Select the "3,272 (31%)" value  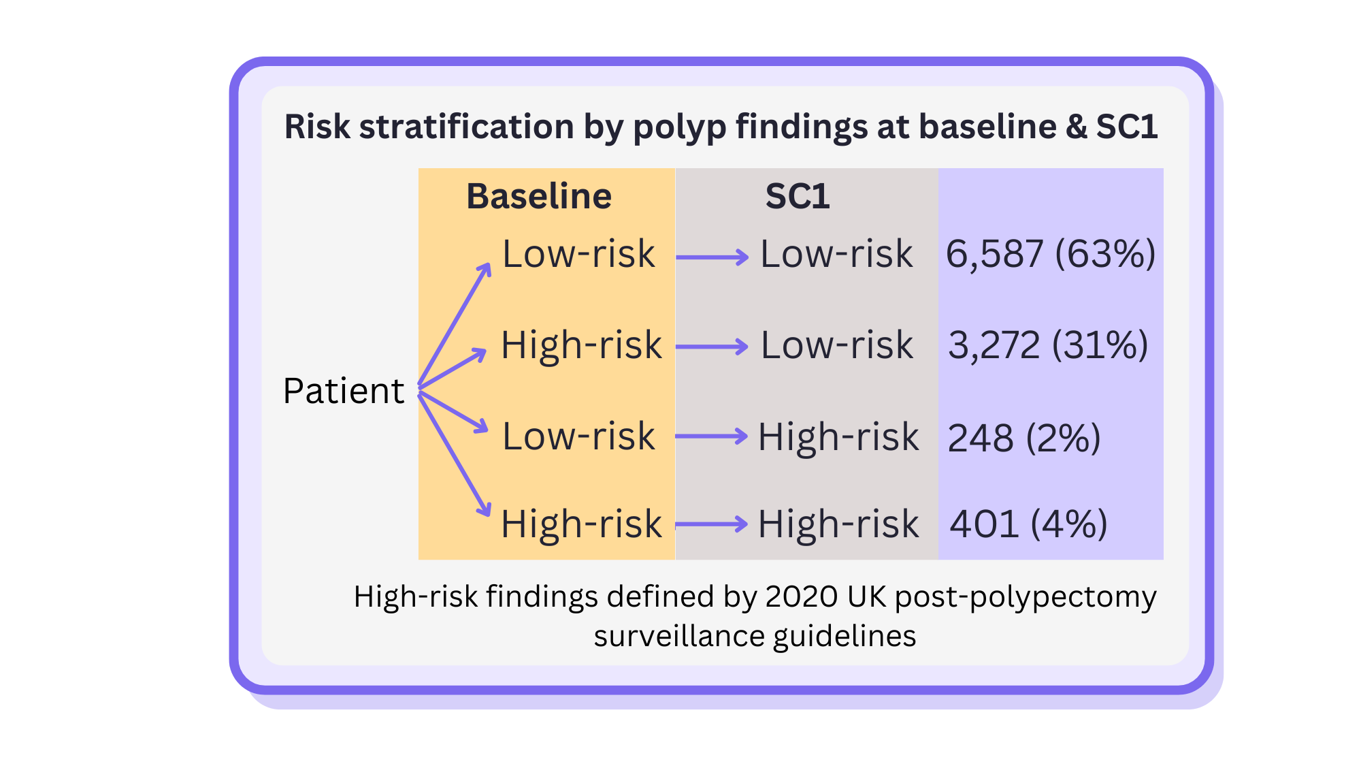click(x=1048, y=345)
